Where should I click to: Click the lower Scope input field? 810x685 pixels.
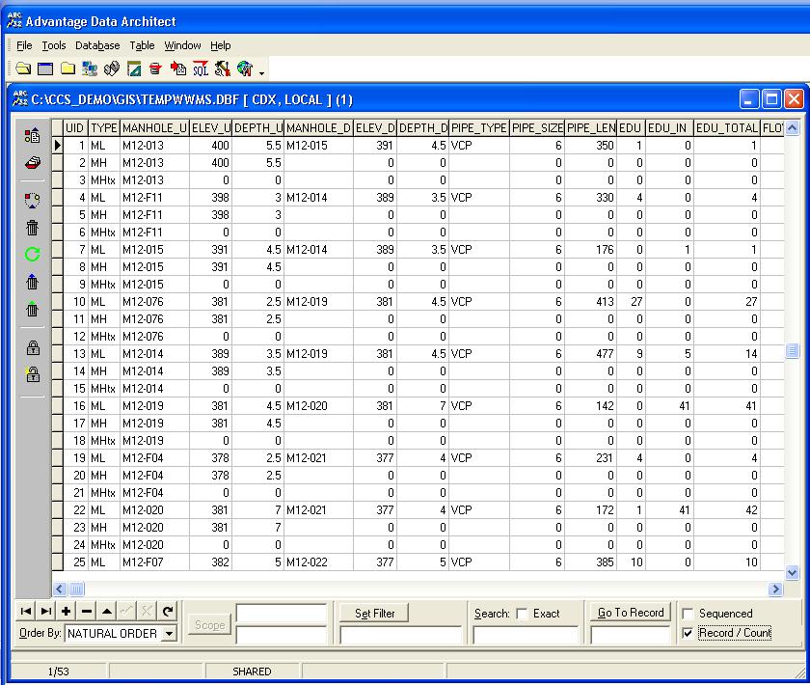click(x=281, y=635)
